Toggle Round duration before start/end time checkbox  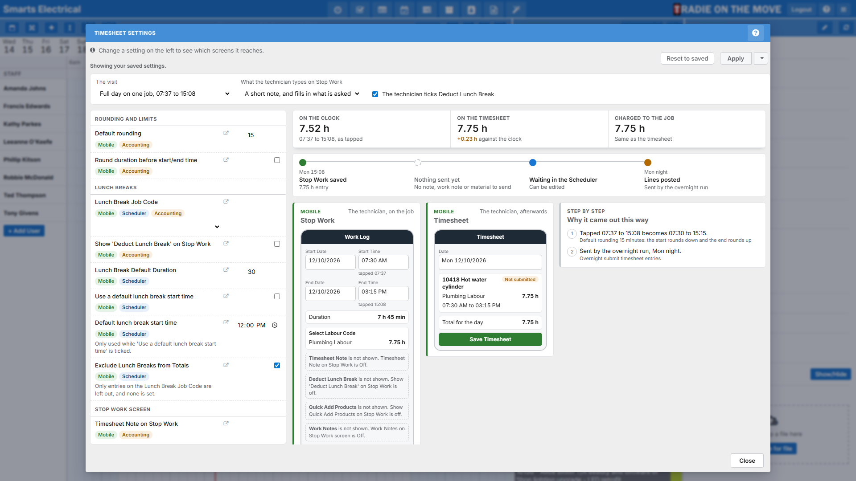point(277,160)
